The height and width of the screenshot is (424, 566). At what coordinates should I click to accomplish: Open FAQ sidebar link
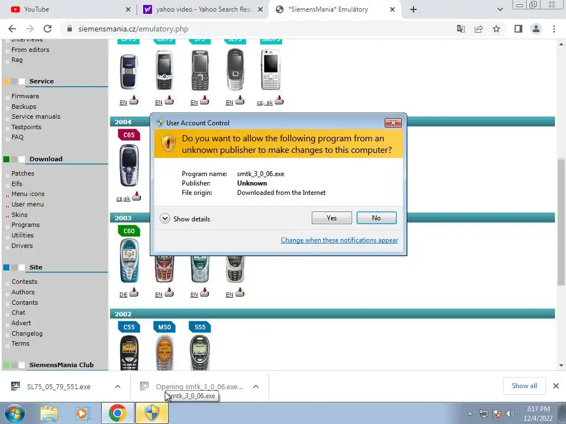pyautogui.click(x=17, y=137)
